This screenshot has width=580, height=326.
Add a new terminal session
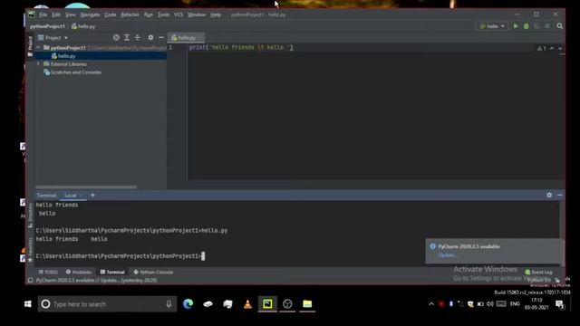coord(92,196)
